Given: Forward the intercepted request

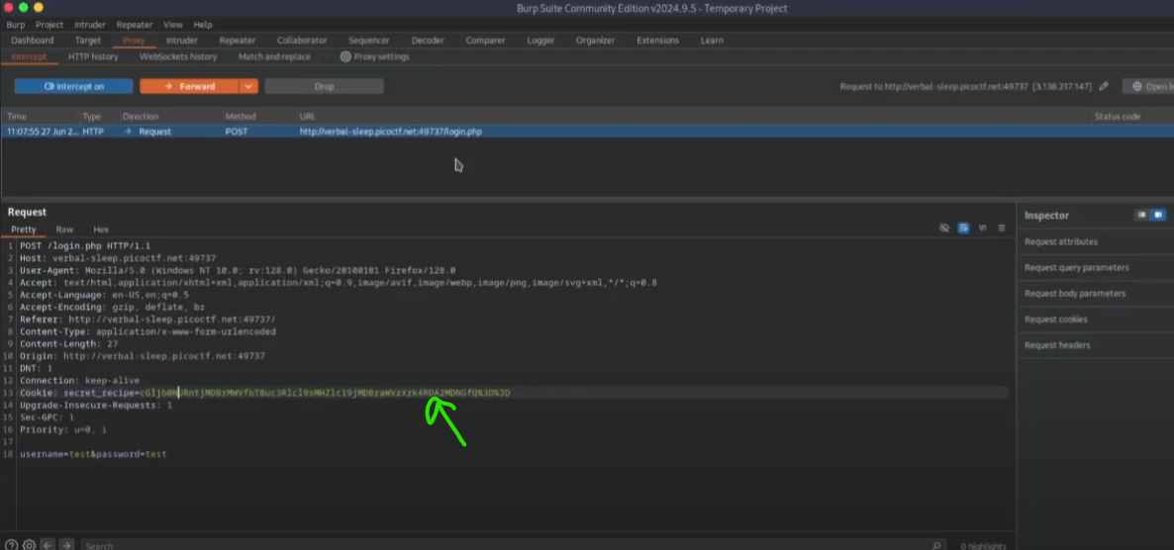Looking at the screenshot, I should 189,87.
